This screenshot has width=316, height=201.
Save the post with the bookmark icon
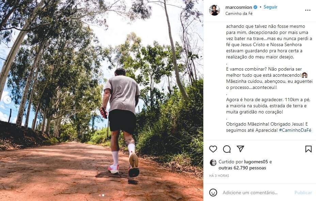point(308,149)
